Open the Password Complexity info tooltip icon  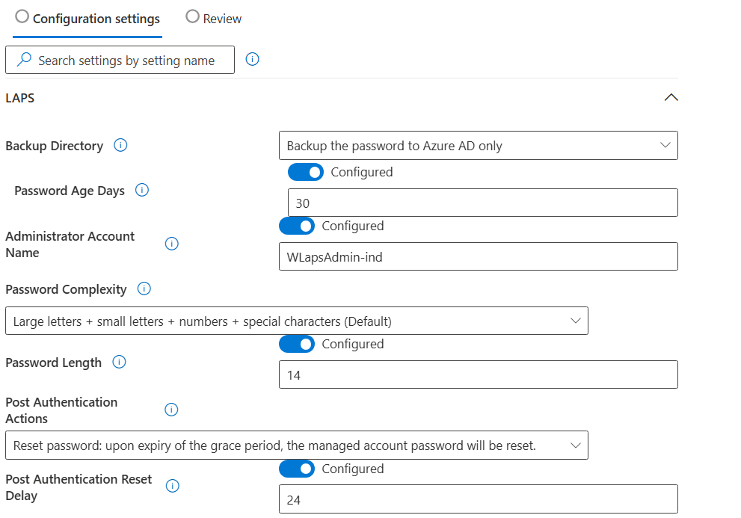coord(143,289)
